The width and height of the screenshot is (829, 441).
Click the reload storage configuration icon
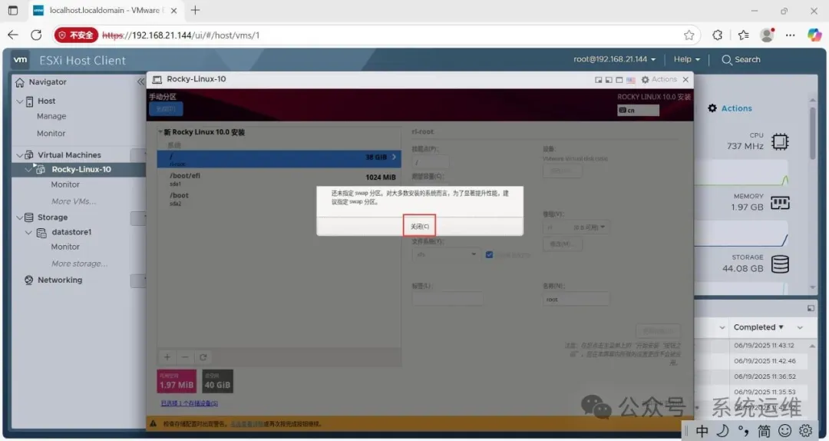click(203, 357)
